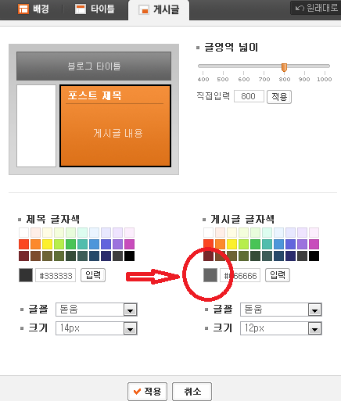Image resolution: width=341 pixels, height=401 pixels.
Task: Pick magenta swatch in 제목 글자색 palette
Action: [x=129, y=245]
